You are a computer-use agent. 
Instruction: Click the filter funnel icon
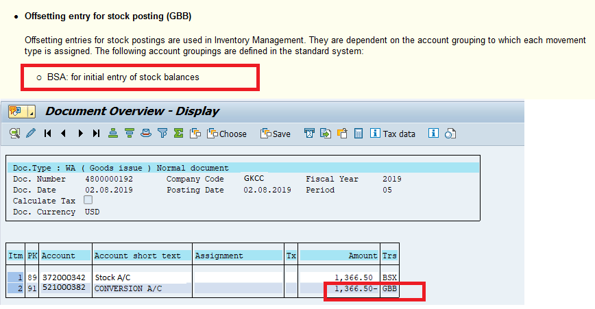coord(162,134)
